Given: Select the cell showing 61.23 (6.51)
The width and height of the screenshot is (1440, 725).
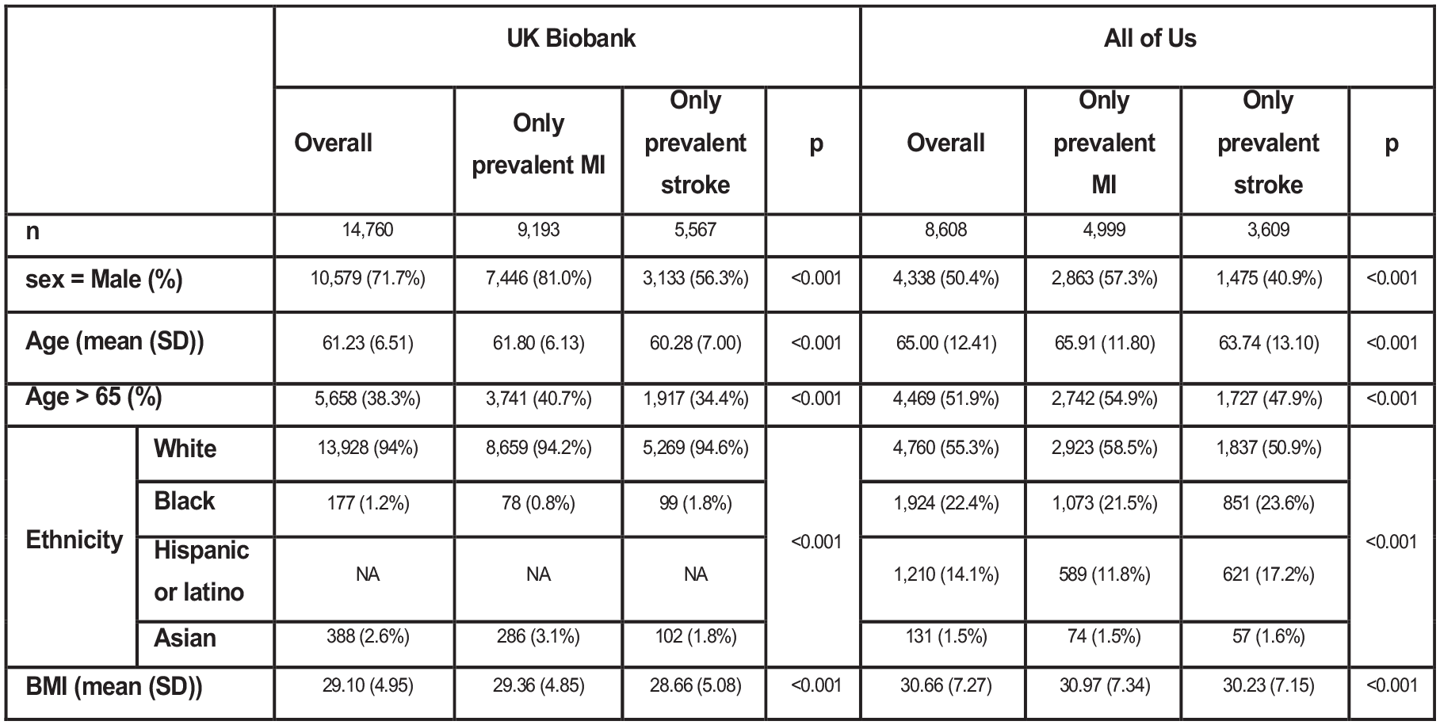Looking at the screenshot, I should (368, 343).
